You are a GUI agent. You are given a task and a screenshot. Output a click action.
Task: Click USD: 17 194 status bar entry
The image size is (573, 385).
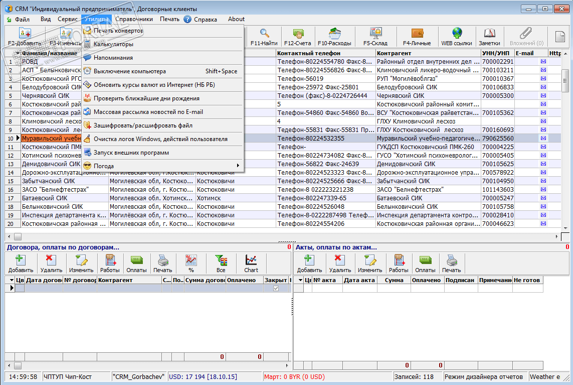[215, 376]
